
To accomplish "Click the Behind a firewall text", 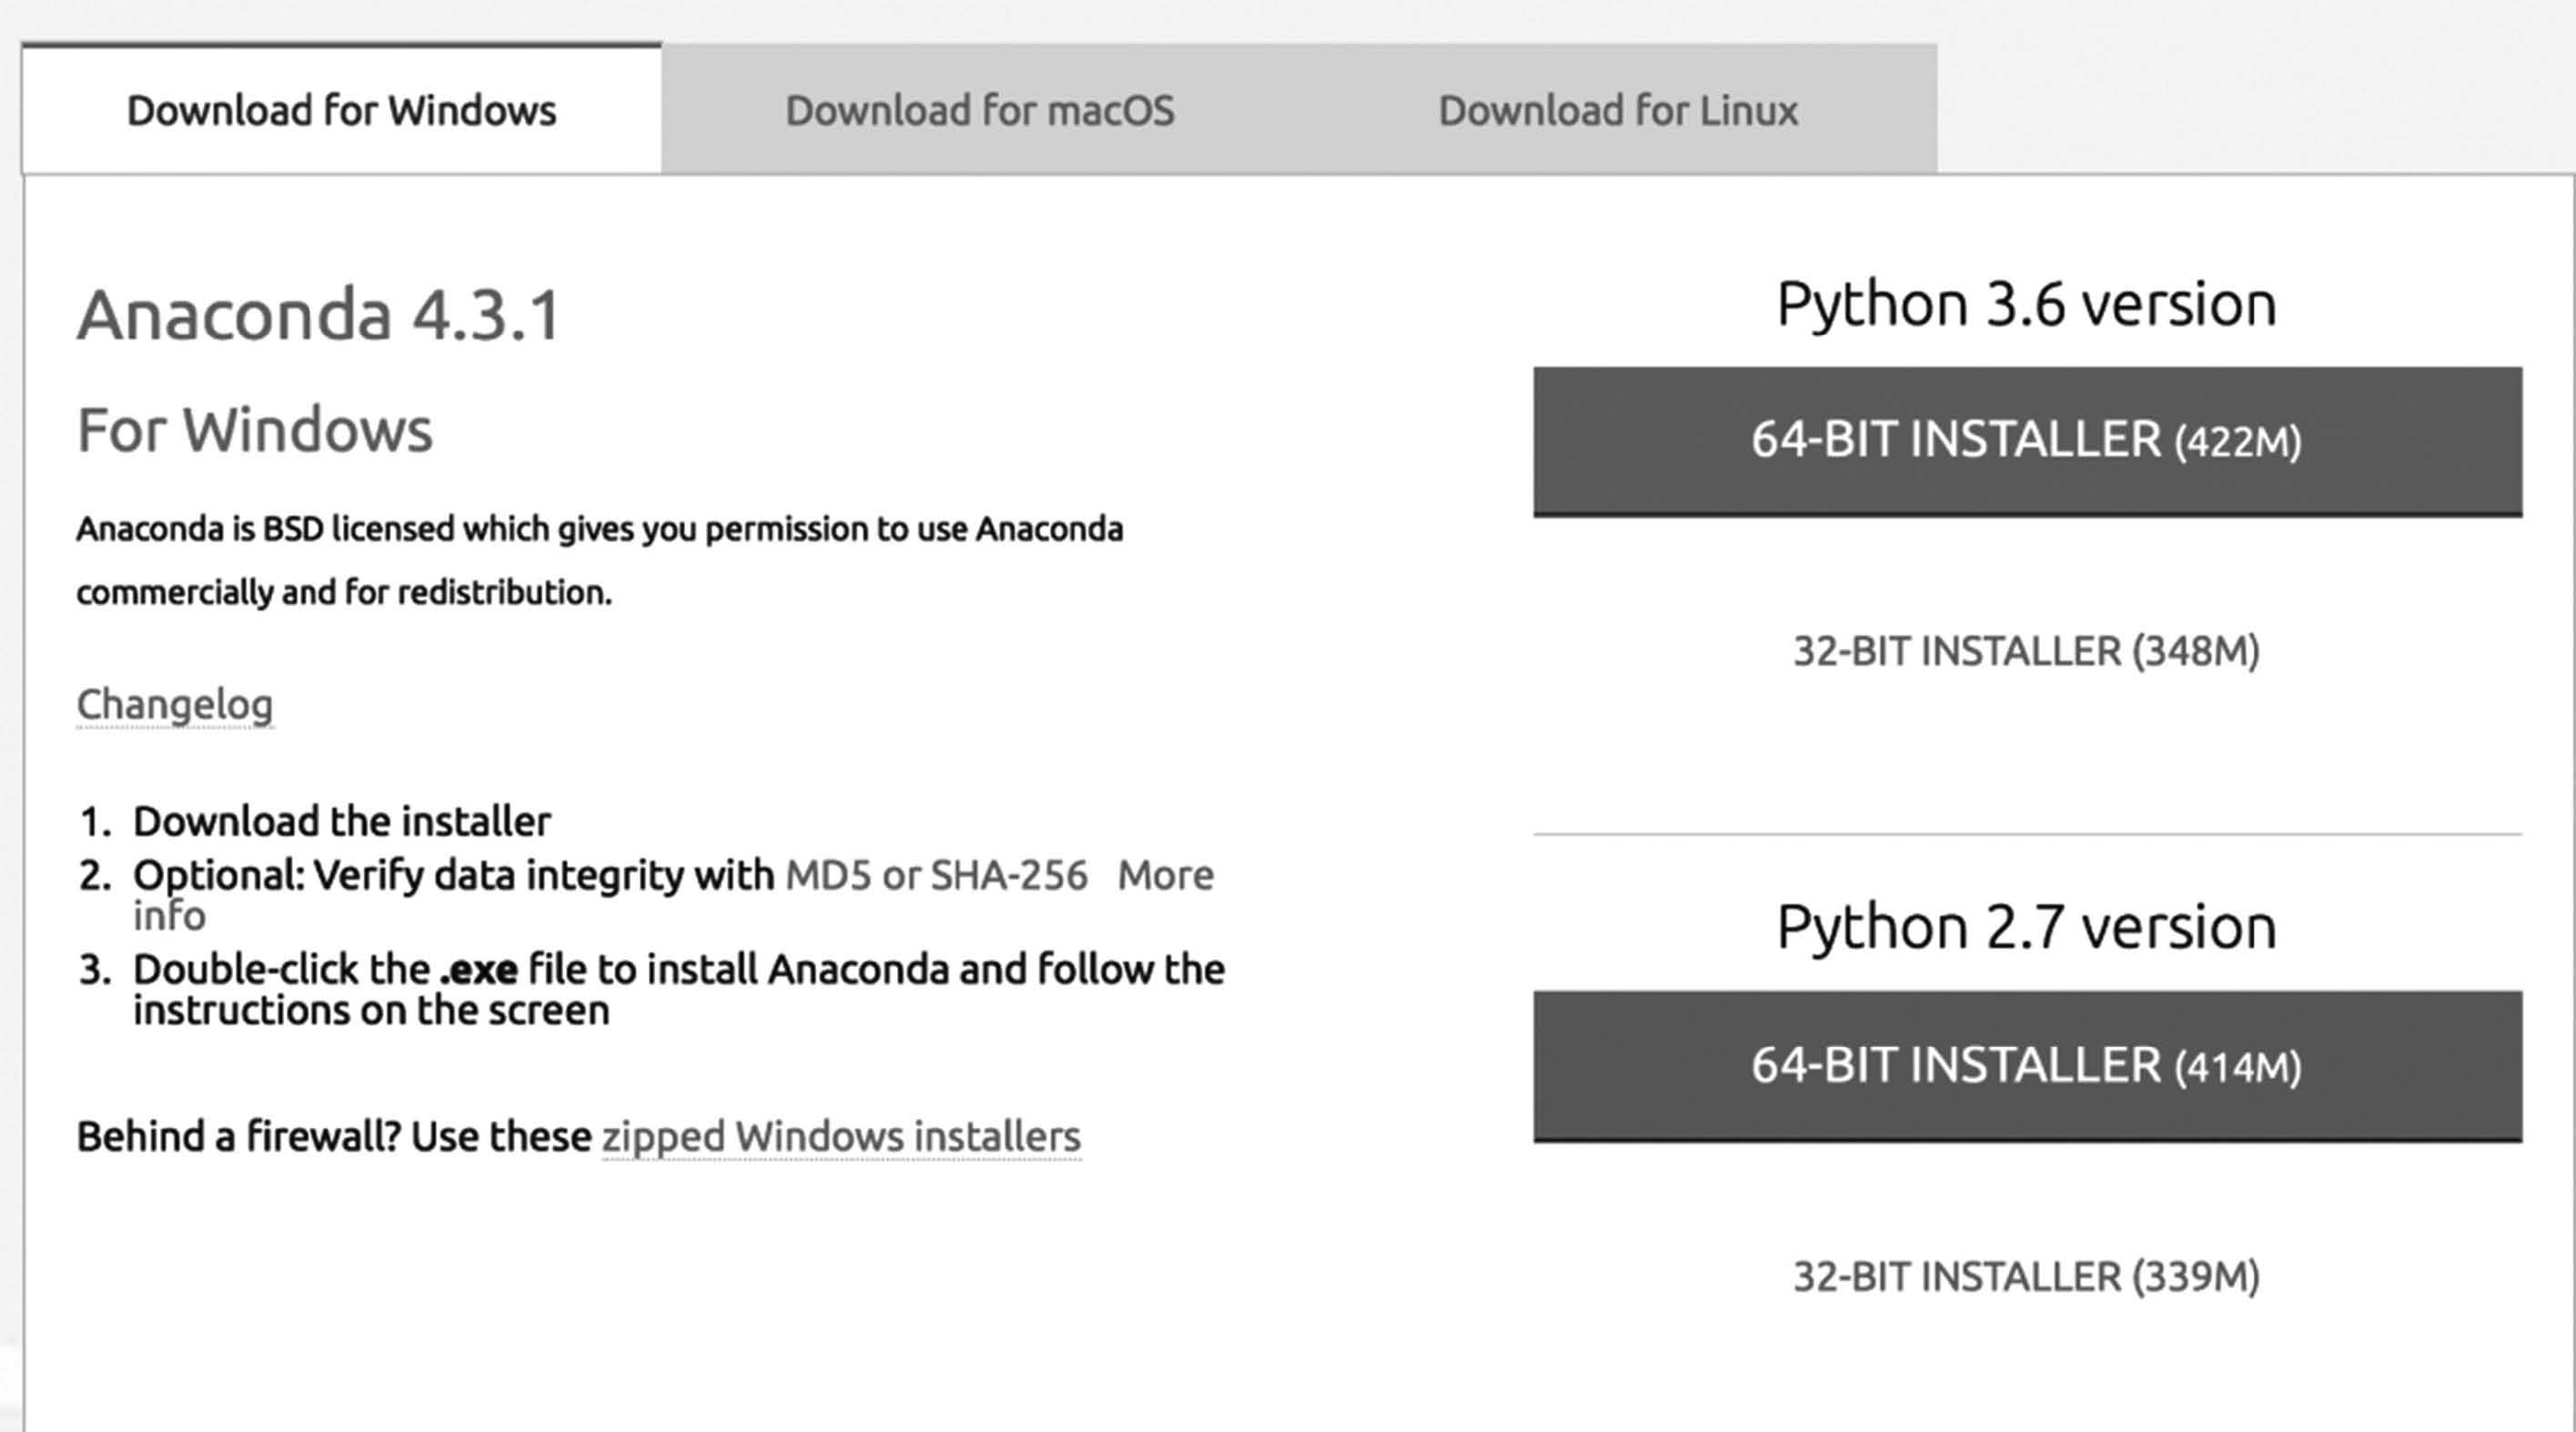I will (x=334, y=1137).
